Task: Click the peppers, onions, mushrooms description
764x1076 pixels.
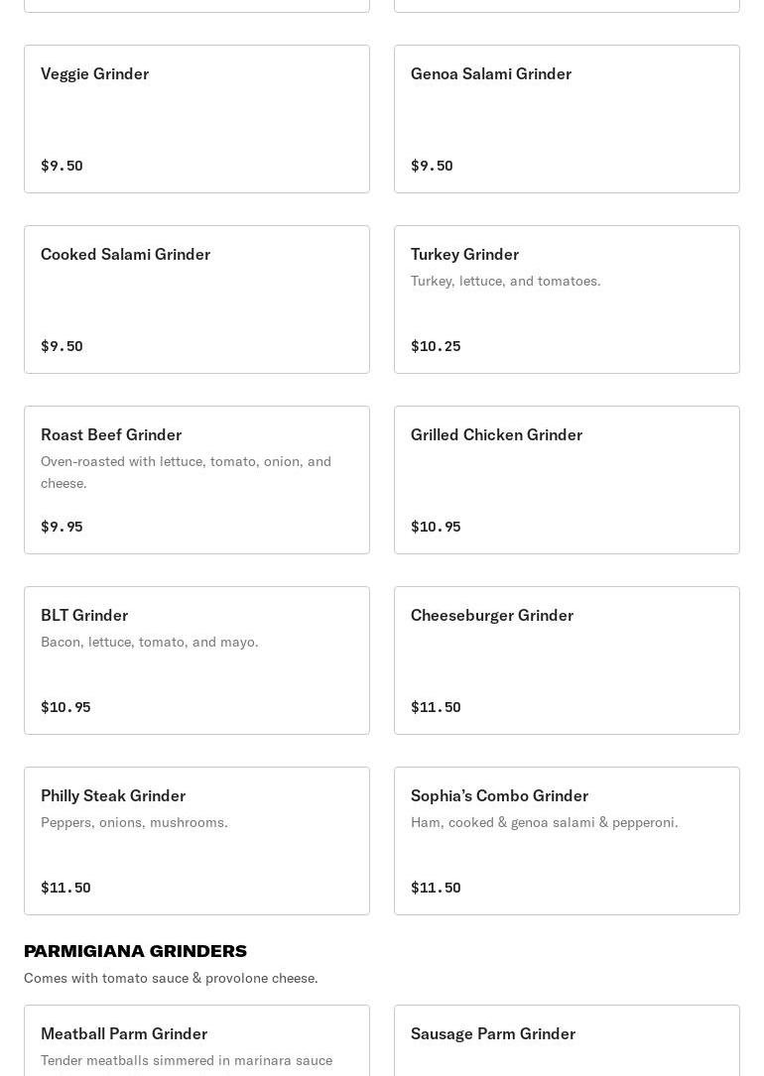Action: tap(134, 822)
